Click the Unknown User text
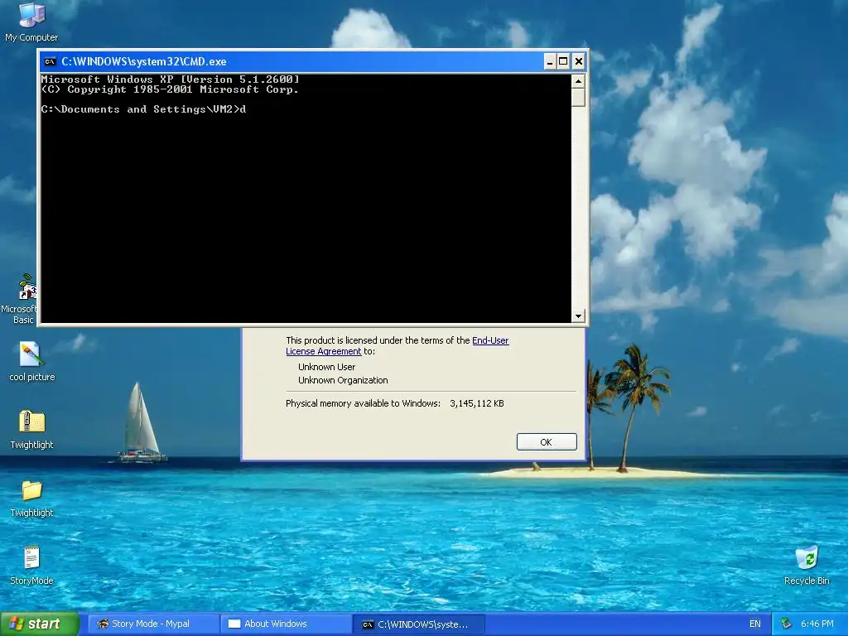The width and height of the screenshot is (848, 636). [x=326, y=367]
